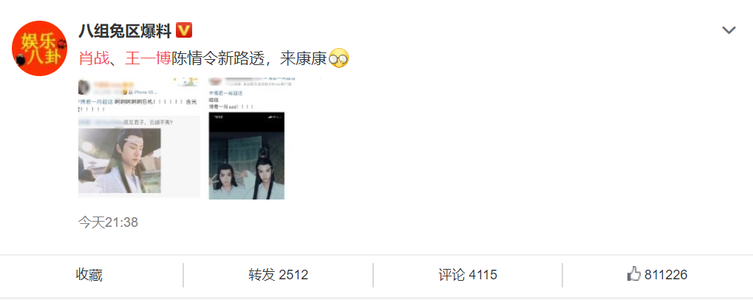
Task: Click blurred round avatar inside left thumbnail
Action: [x=84, y=87]
